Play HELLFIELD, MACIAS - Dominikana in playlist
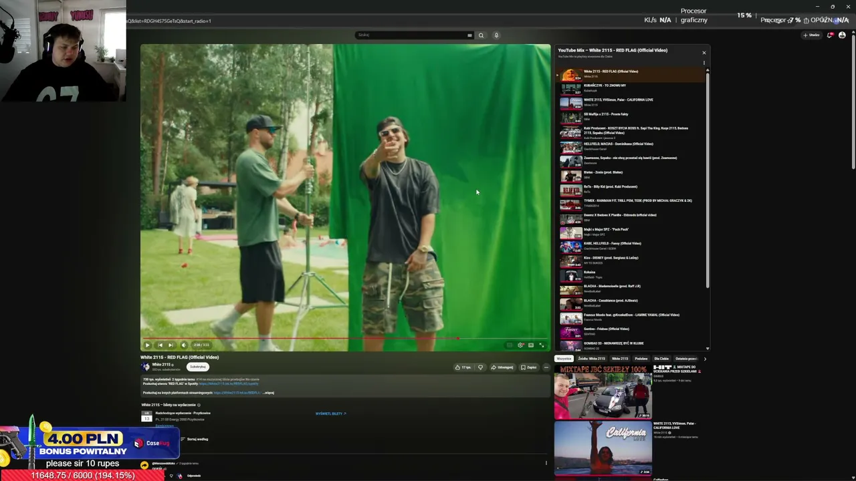The image size is (856, 481). (x=631, y=146)
